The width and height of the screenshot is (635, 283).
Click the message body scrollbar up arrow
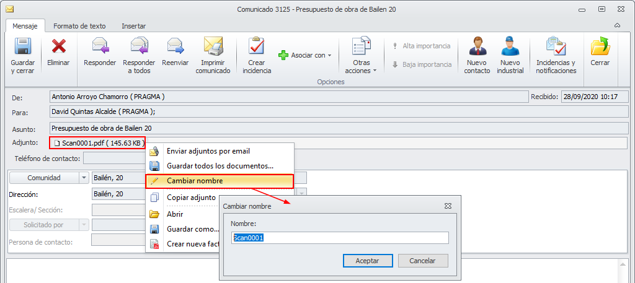(624, 264)
